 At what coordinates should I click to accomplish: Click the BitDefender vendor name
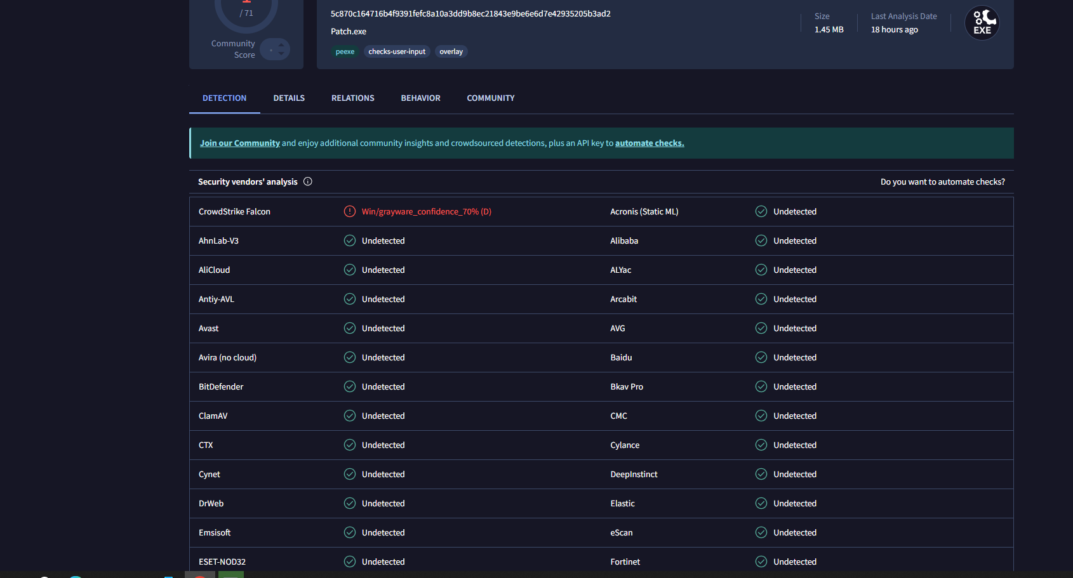[x=221, y=387]
